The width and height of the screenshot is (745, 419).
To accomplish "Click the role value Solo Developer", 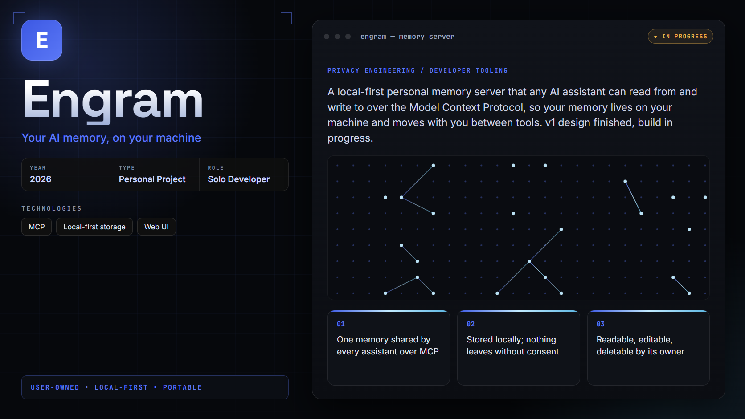I will coord(238,179).
